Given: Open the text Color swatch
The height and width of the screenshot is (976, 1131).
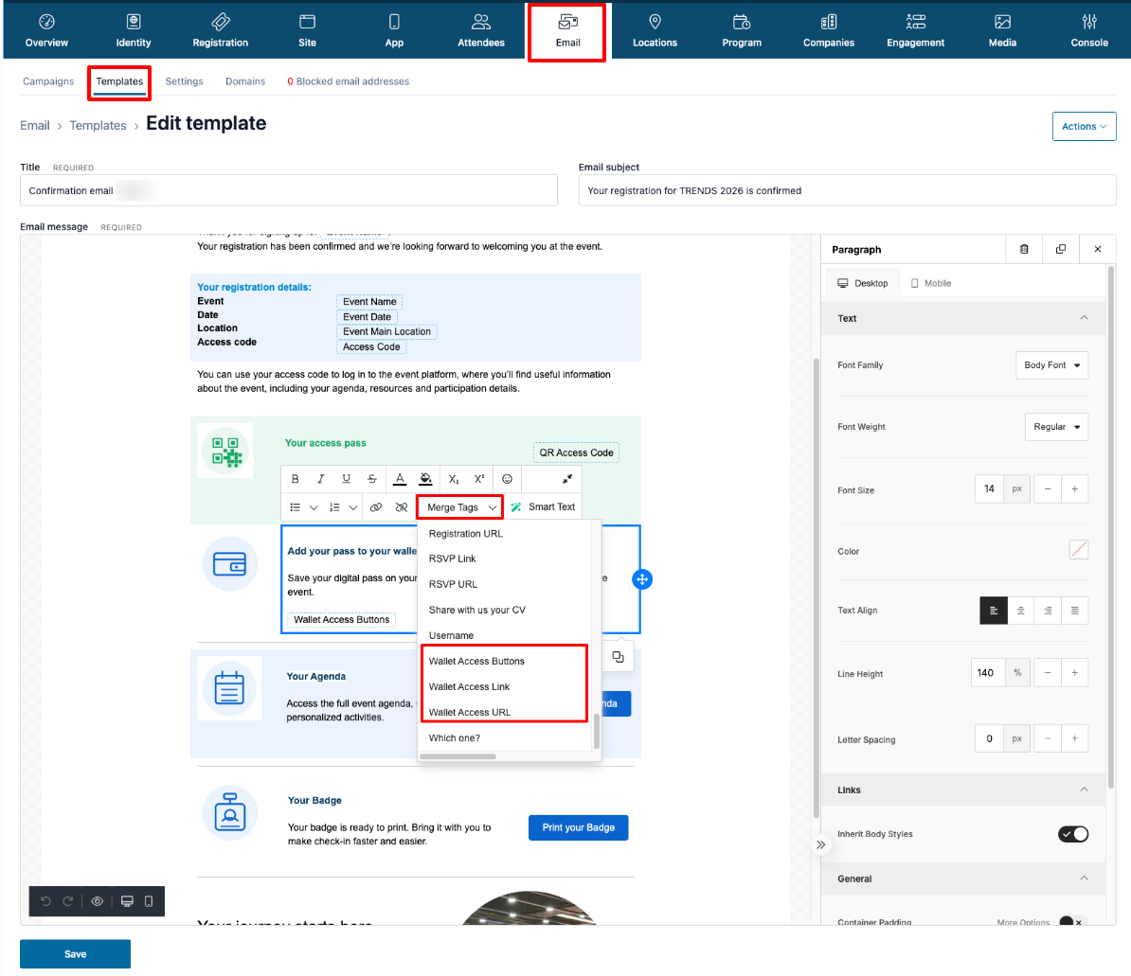Looking at the screenshot, I should click(1079, 550).
